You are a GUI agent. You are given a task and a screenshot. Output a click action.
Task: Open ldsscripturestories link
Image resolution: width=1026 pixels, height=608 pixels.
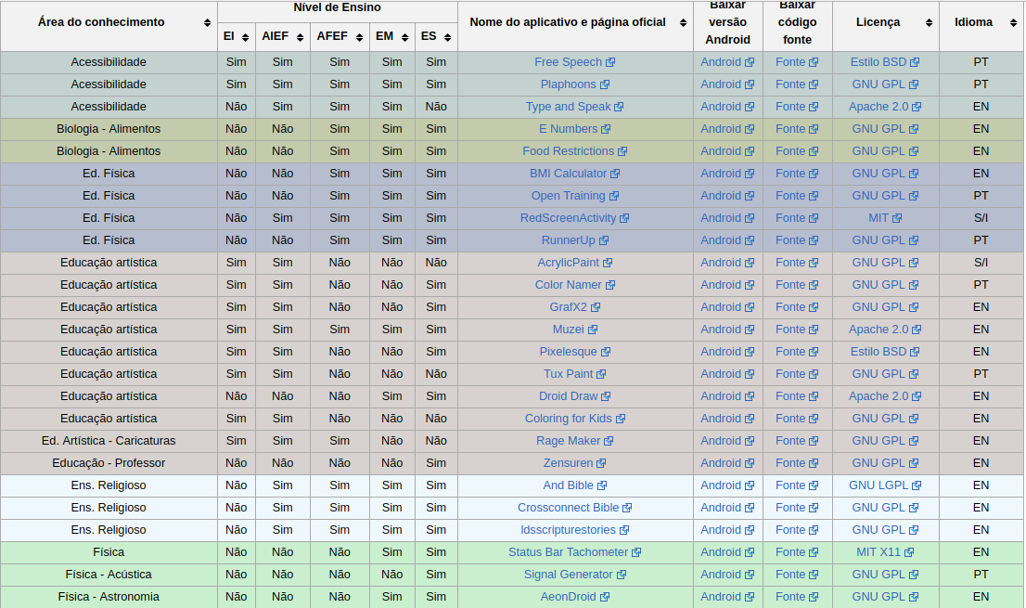pyautogui.click(x=574, y=529)
